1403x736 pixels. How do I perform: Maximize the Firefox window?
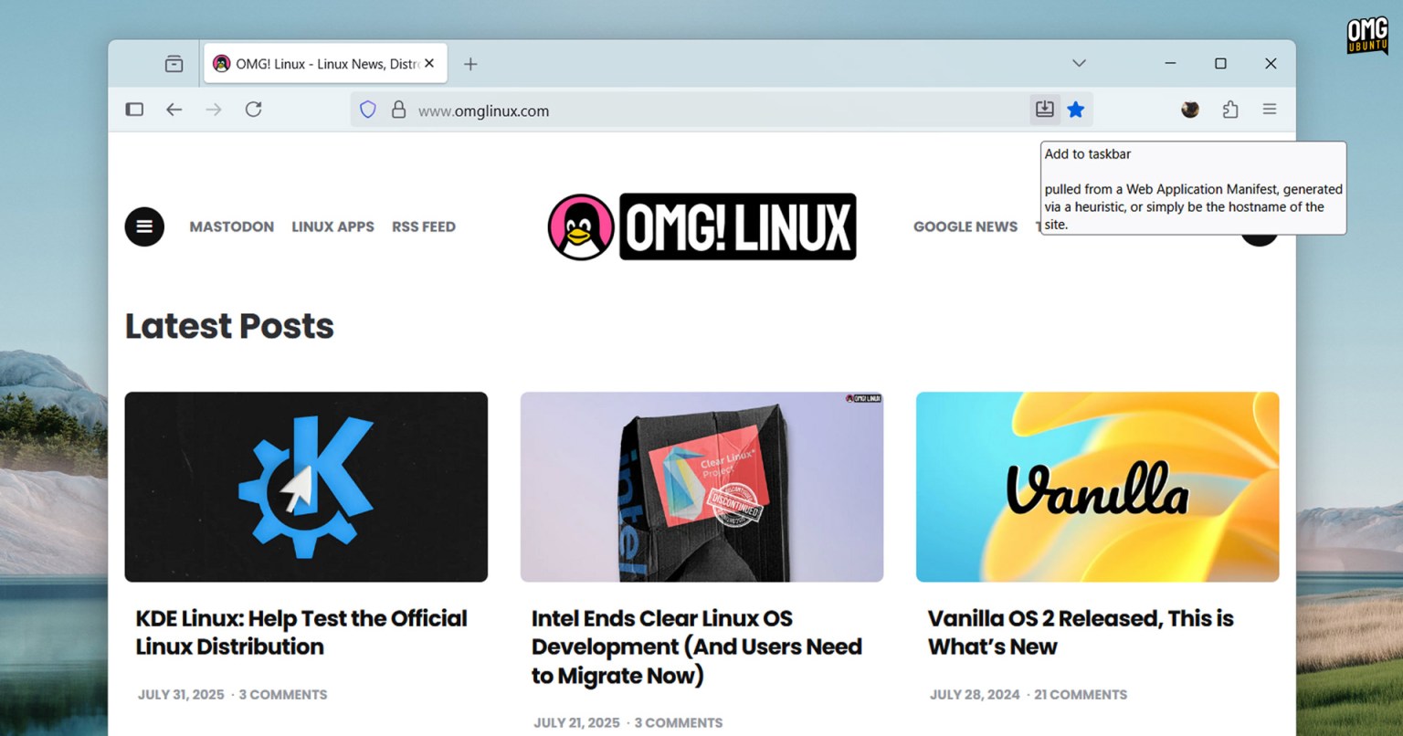1220,63
